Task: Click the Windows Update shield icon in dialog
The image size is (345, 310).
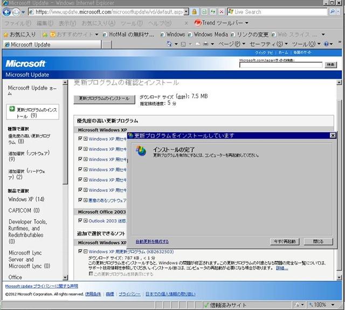Action: coord(141,151)
